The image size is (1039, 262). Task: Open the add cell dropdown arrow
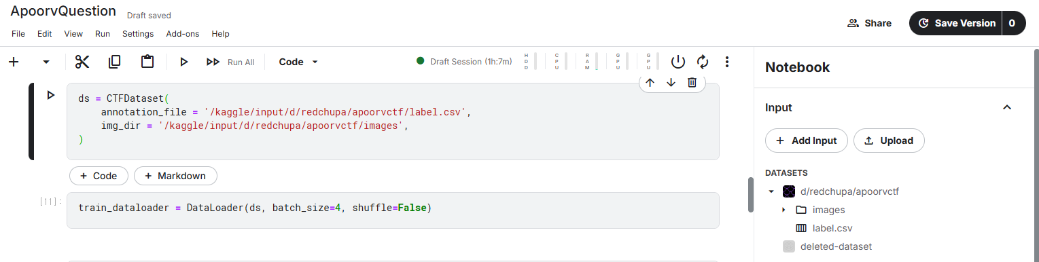coord(46,62)
